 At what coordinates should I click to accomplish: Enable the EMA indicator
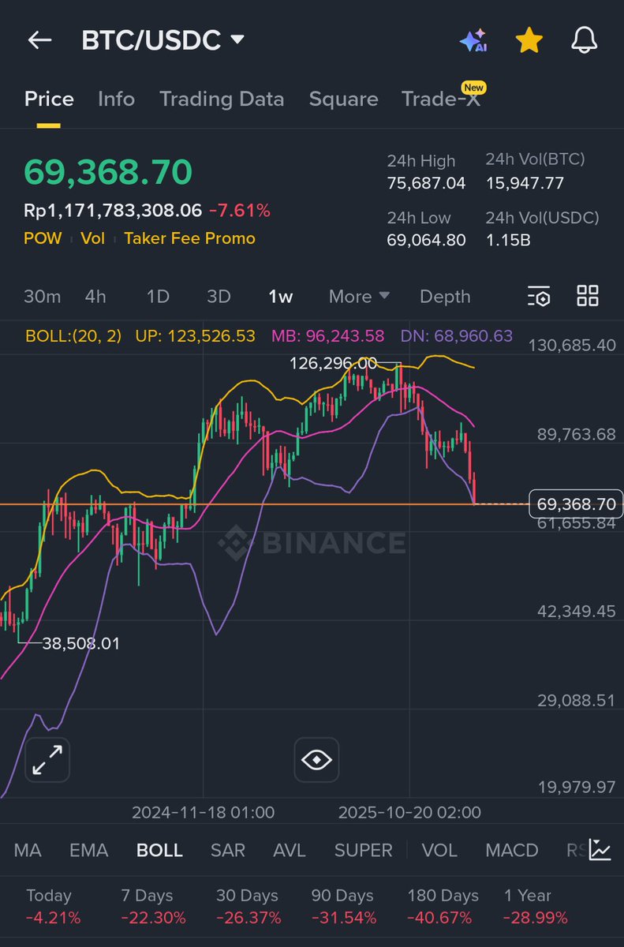point(88,850)
